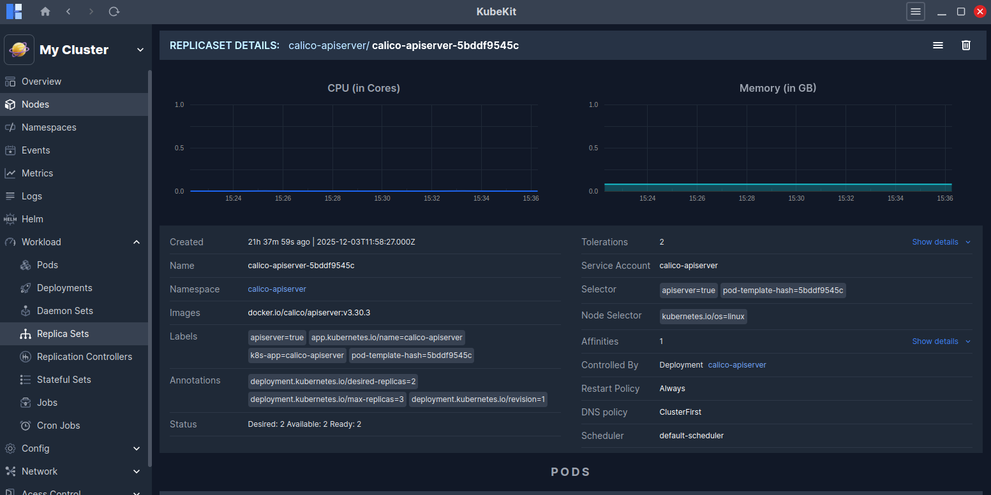
Task: Open the replicaset details hamburger menu
Action: pyautogui.click(x=937, y=45)
